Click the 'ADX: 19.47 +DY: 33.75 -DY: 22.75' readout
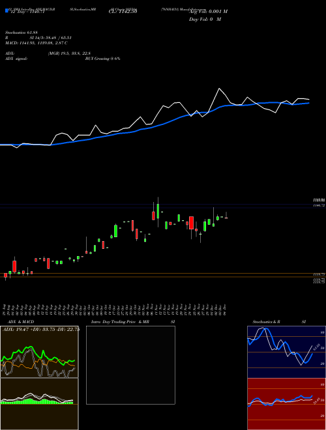326x430 pixels. click(41, 329)
